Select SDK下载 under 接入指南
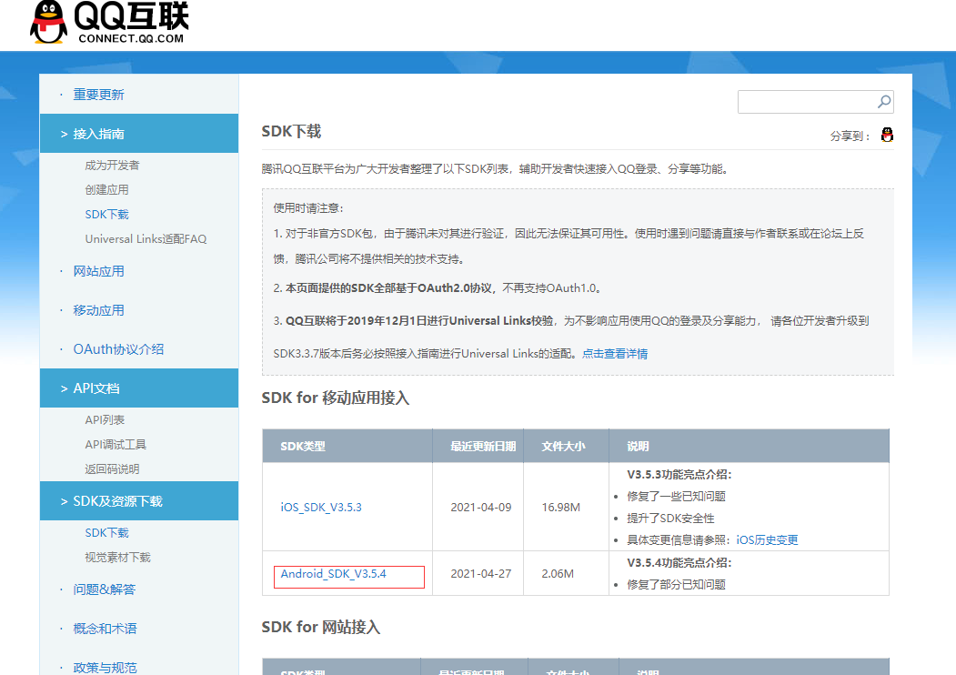Viewport: 956px width, 675px height. [x=106, y=214]
